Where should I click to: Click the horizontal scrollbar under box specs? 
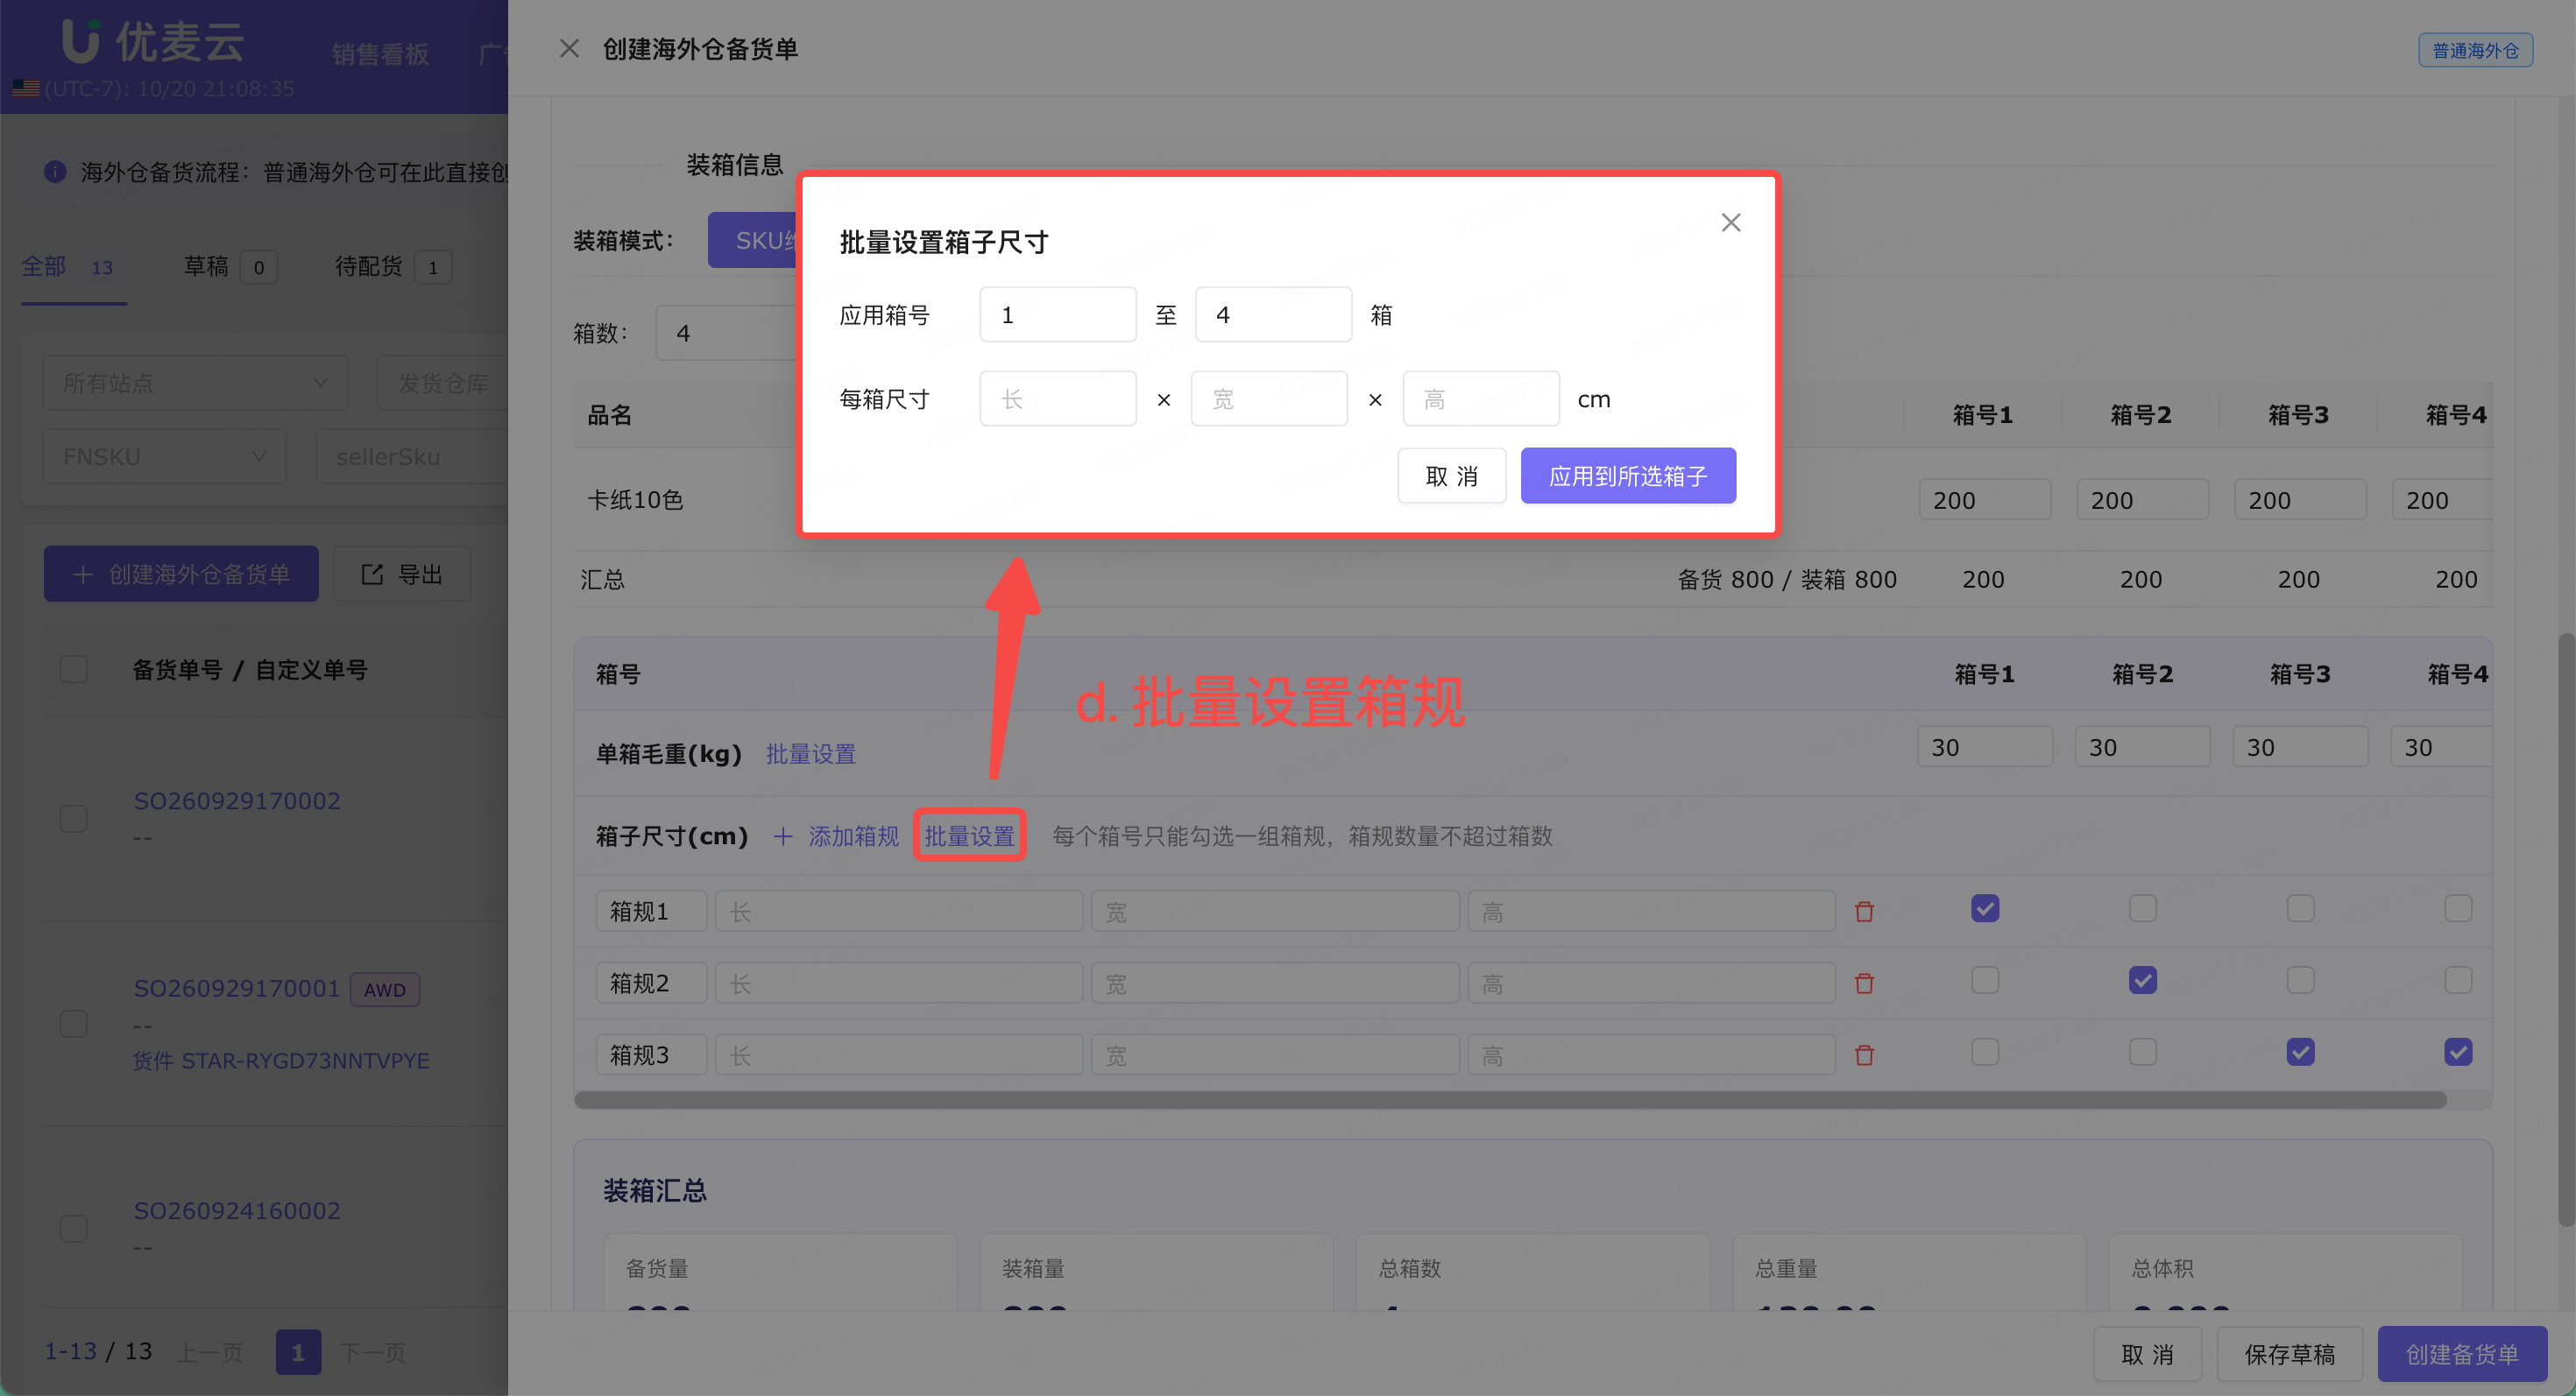click(x=1510, y=1099)
